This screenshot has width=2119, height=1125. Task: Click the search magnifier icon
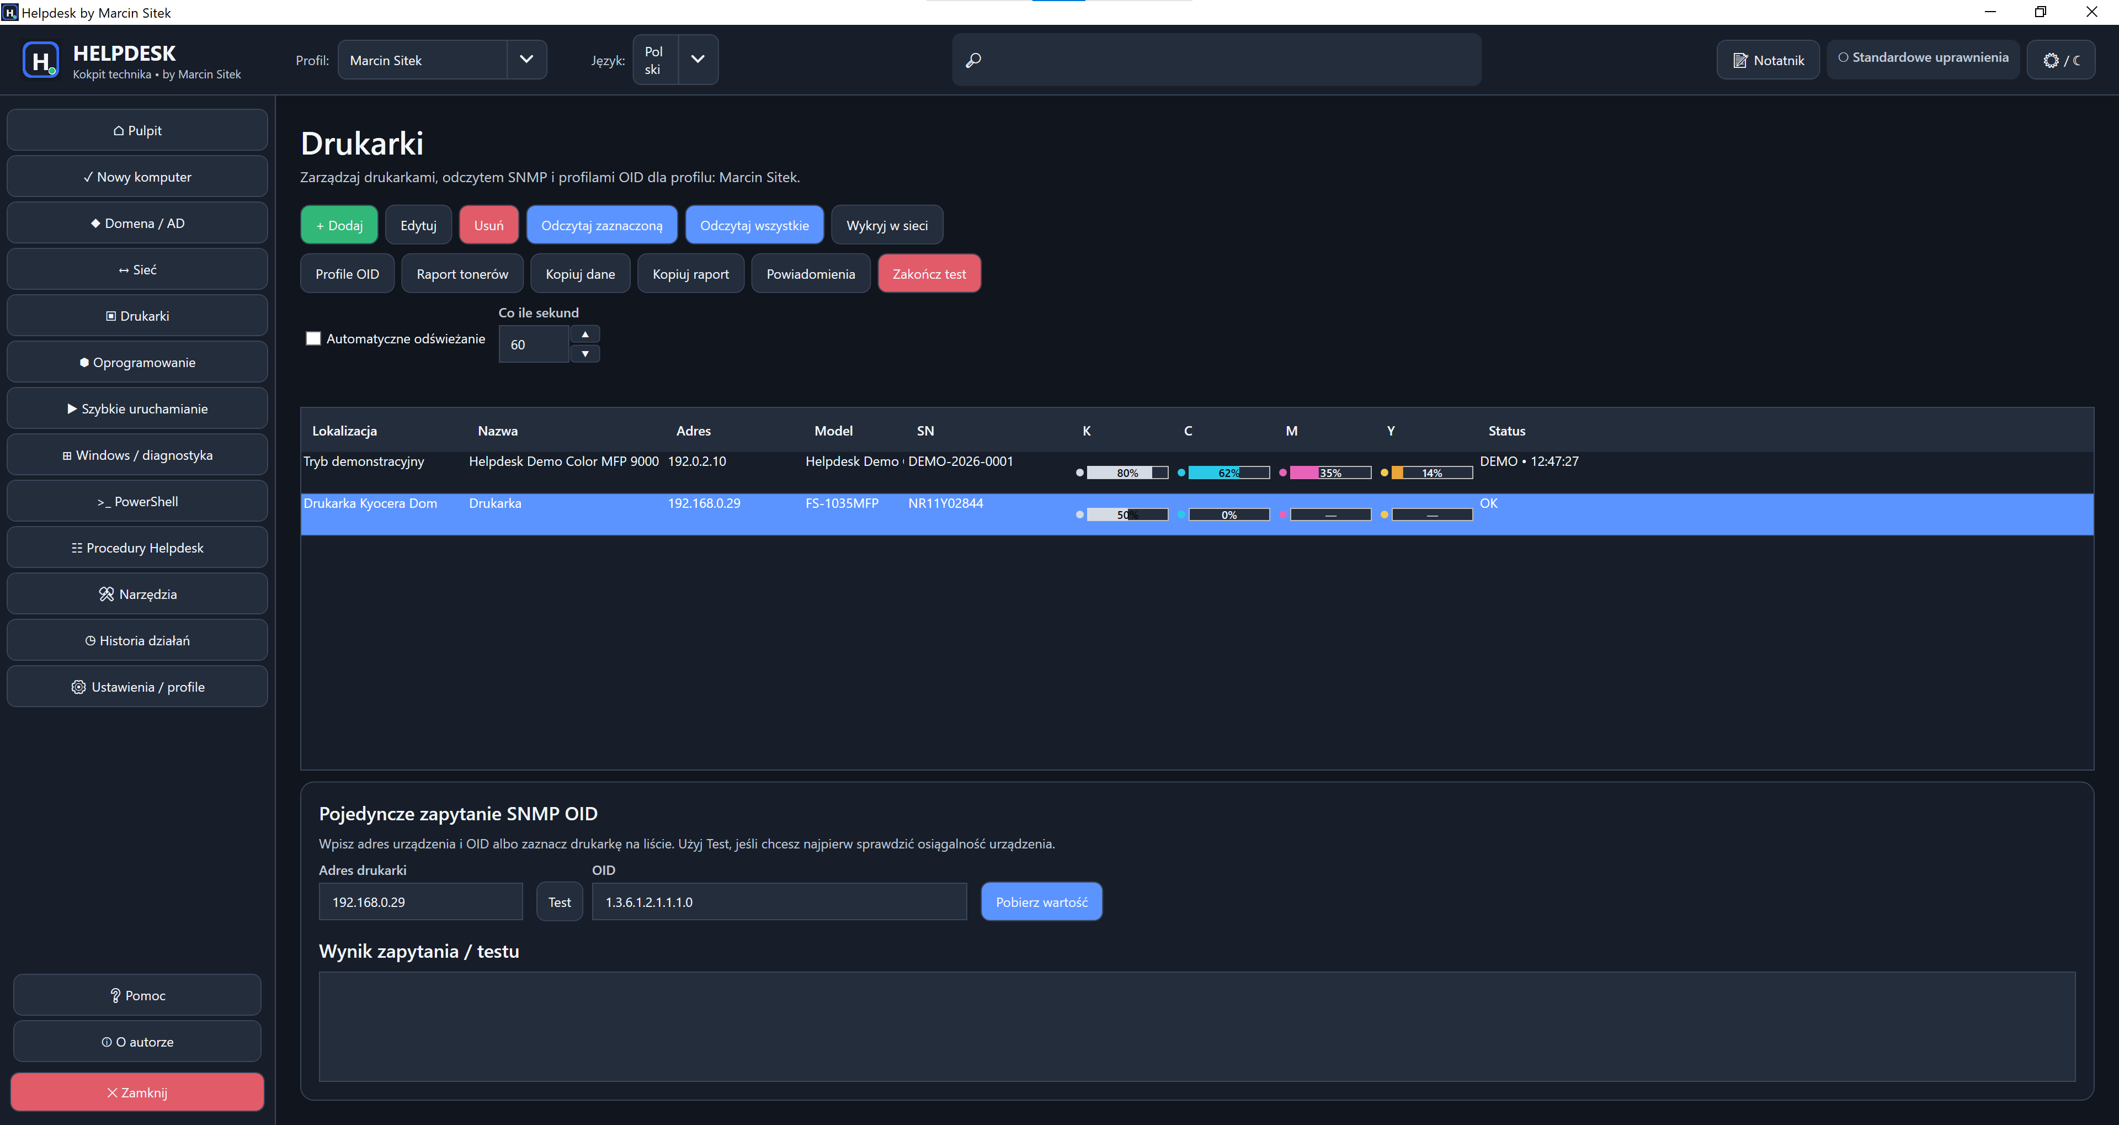click(x=973, y=60)
